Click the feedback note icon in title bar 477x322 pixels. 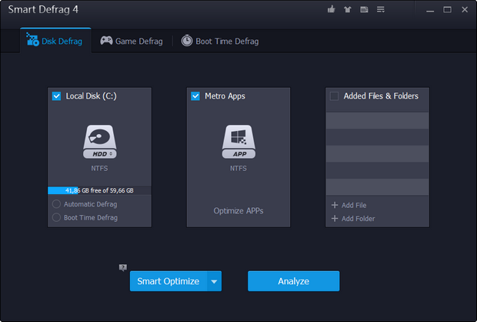coord(364,10)
